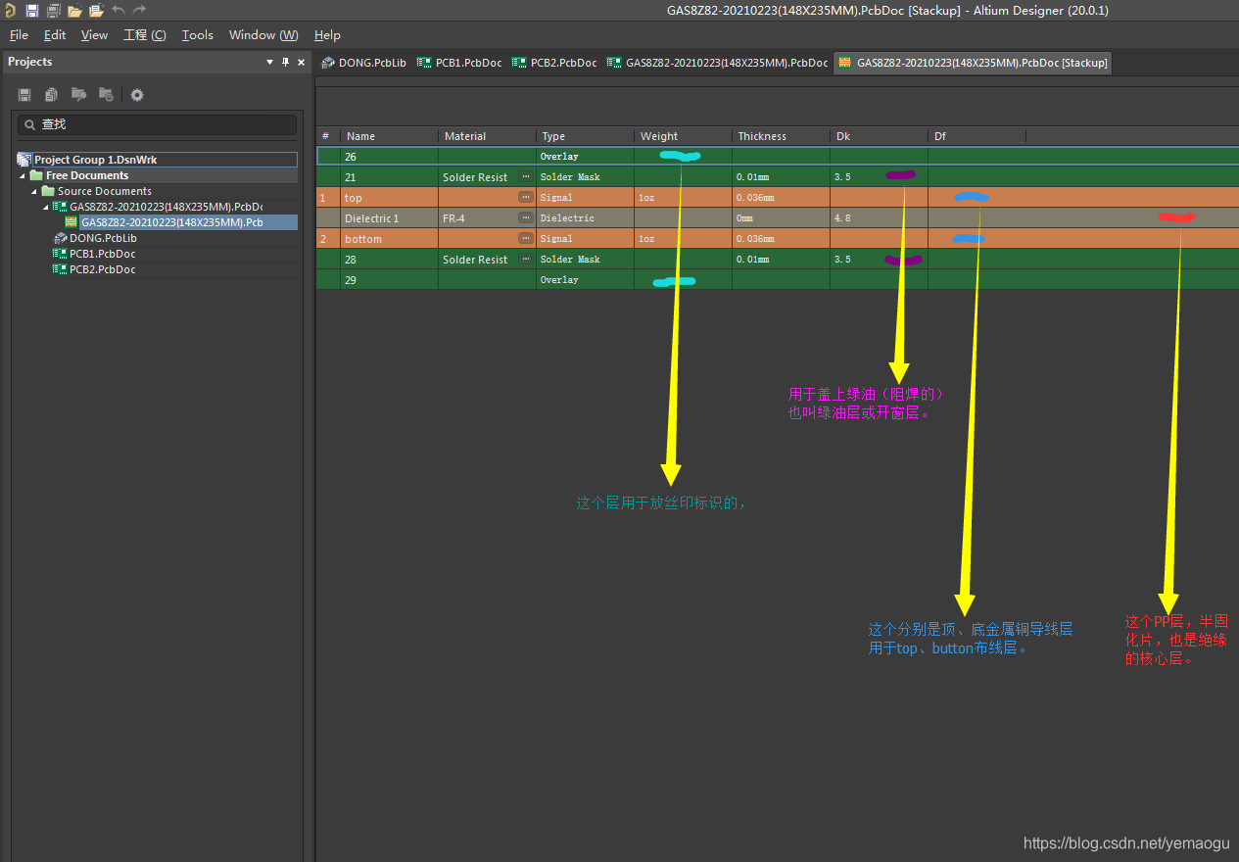Image resolution: width=1239 pixels, height=862 pixels.
Task: Click the top layer material ellipsis button
Action: click(x=526, y=198)
